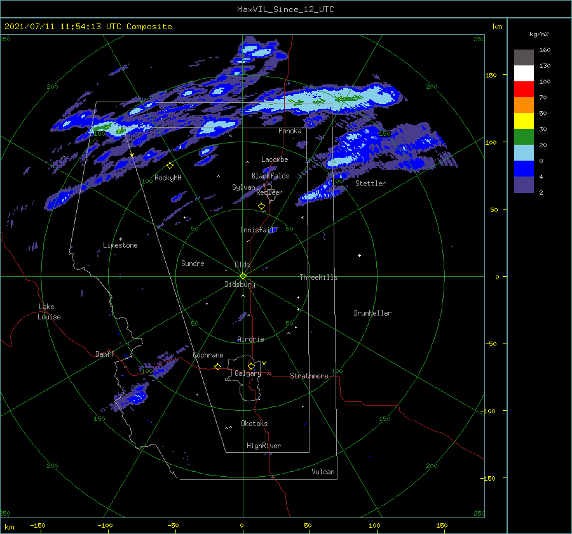Click the Banff town label
Viewport: 572px width, 534px height.
[x=105, y=354]
